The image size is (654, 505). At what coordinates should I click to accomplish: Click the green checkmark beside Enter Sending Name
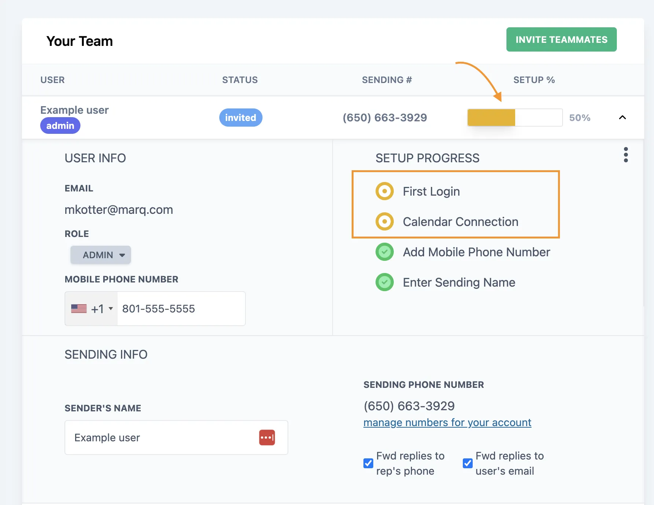(x=384, y=282)
